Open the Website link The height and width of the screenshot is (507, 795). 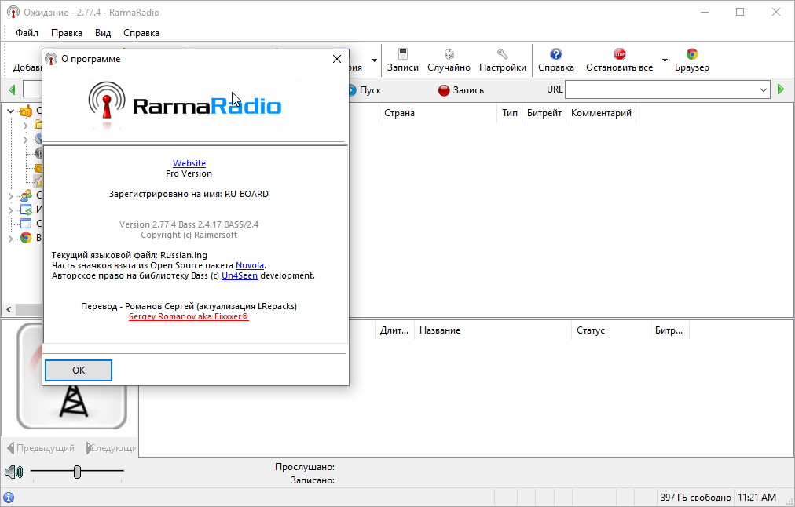point(189,163)
